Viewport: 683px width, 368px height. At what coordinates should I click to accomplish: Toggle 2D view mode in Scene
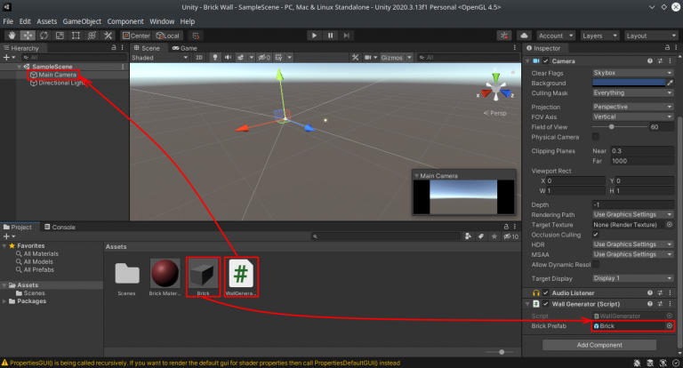click(x=199, y=57)
